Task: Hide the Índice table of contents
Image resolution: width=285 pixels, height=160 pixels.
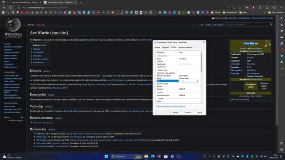Action: (x=43, y=45)
